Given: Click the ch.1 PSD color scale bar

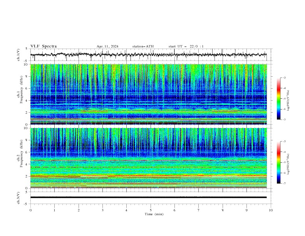Looking at the screenshot, I should (278, 99).
